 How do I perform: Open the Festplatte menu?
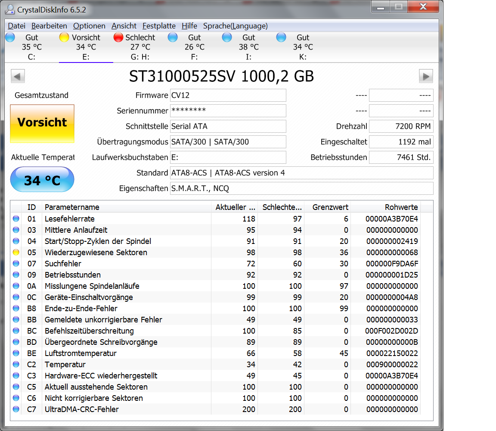[x=159, y=26]
